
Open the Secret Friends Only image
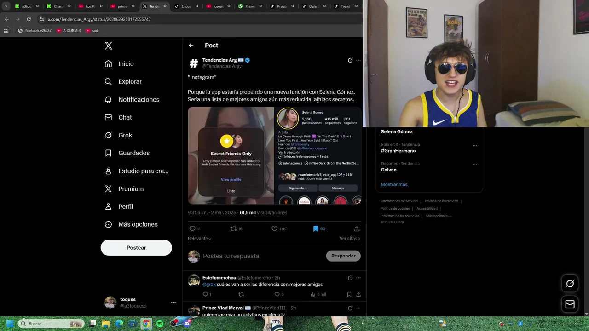point(231,155)
